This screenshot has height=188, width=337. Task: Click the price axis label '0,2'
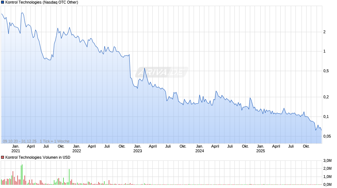pos(326,97)
